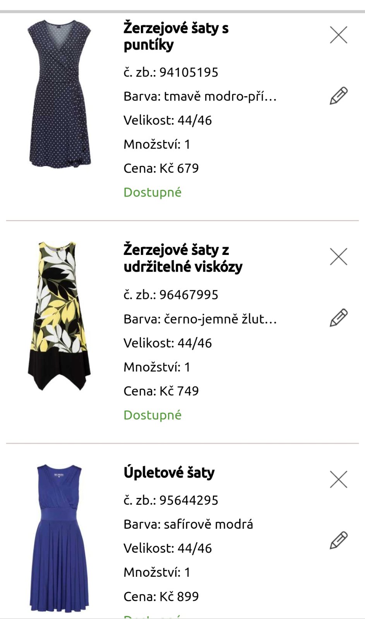This screenshot has width=365, height=619.
Task: Click the truncated tmavě modro color text
Action: point(200,96)
